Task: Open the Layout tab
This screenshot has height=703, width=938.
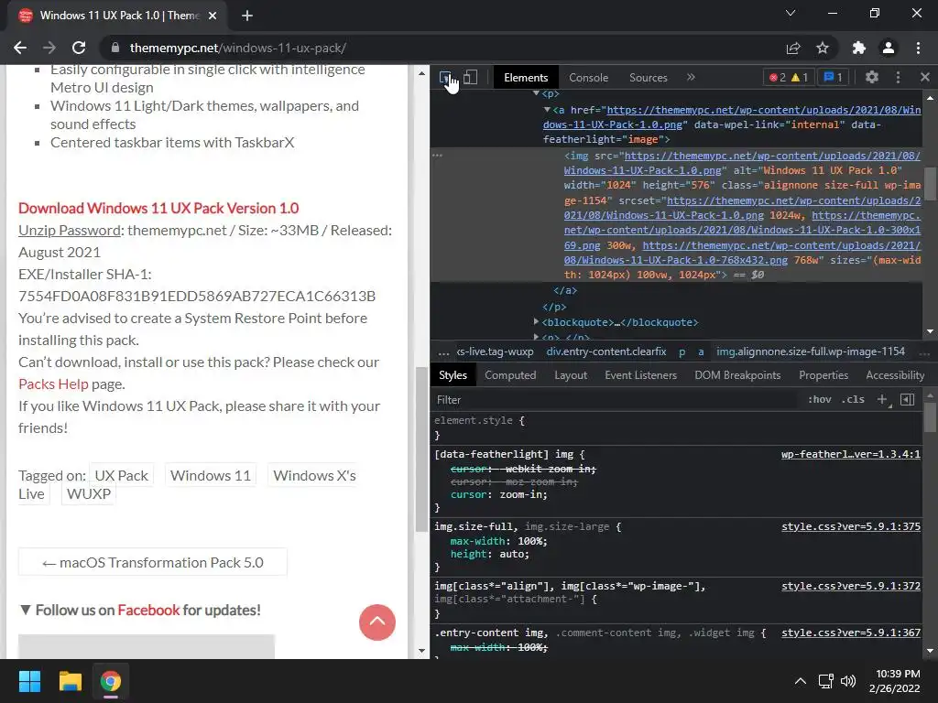Action: coord(571,375)
